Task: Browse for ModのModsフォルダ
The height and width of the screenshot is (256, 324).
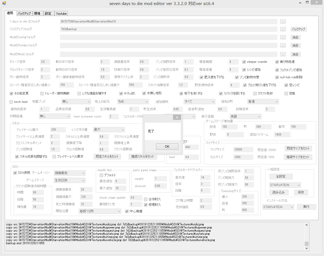Action: (283, 54)
